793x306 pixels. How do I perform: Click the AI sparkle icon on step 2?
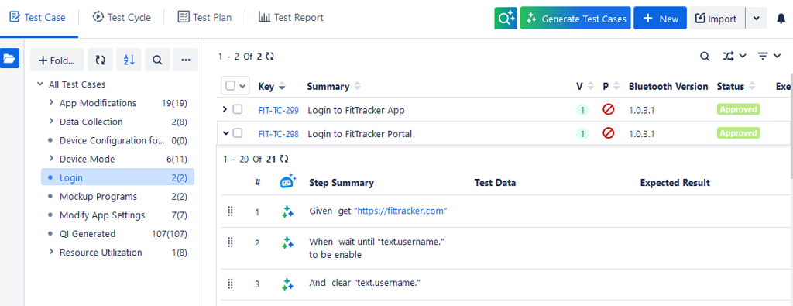tap(287, 242)
